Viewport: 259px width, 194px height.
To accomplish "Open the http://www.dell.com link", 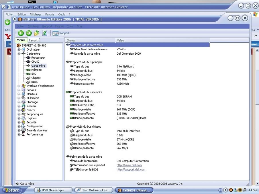I will pos(129,165).
